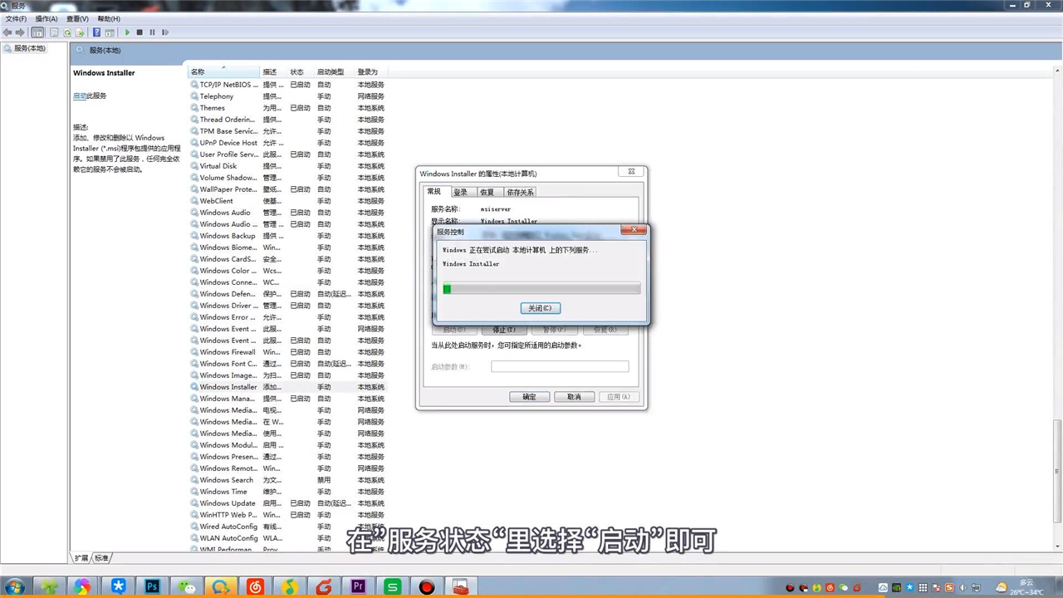Open the 操作(A) menu
Viewport: 1063px width, 598px height.
tap(46, 18)
